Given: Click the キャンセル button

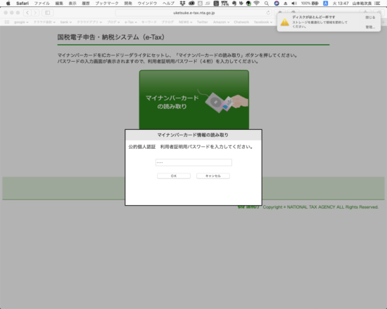Looking at the screenshot, I should coord(213,176).
